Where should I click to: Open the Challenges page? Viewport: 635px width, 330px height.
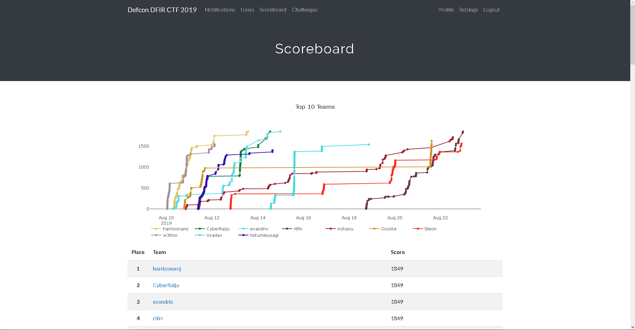coord(304,10)
